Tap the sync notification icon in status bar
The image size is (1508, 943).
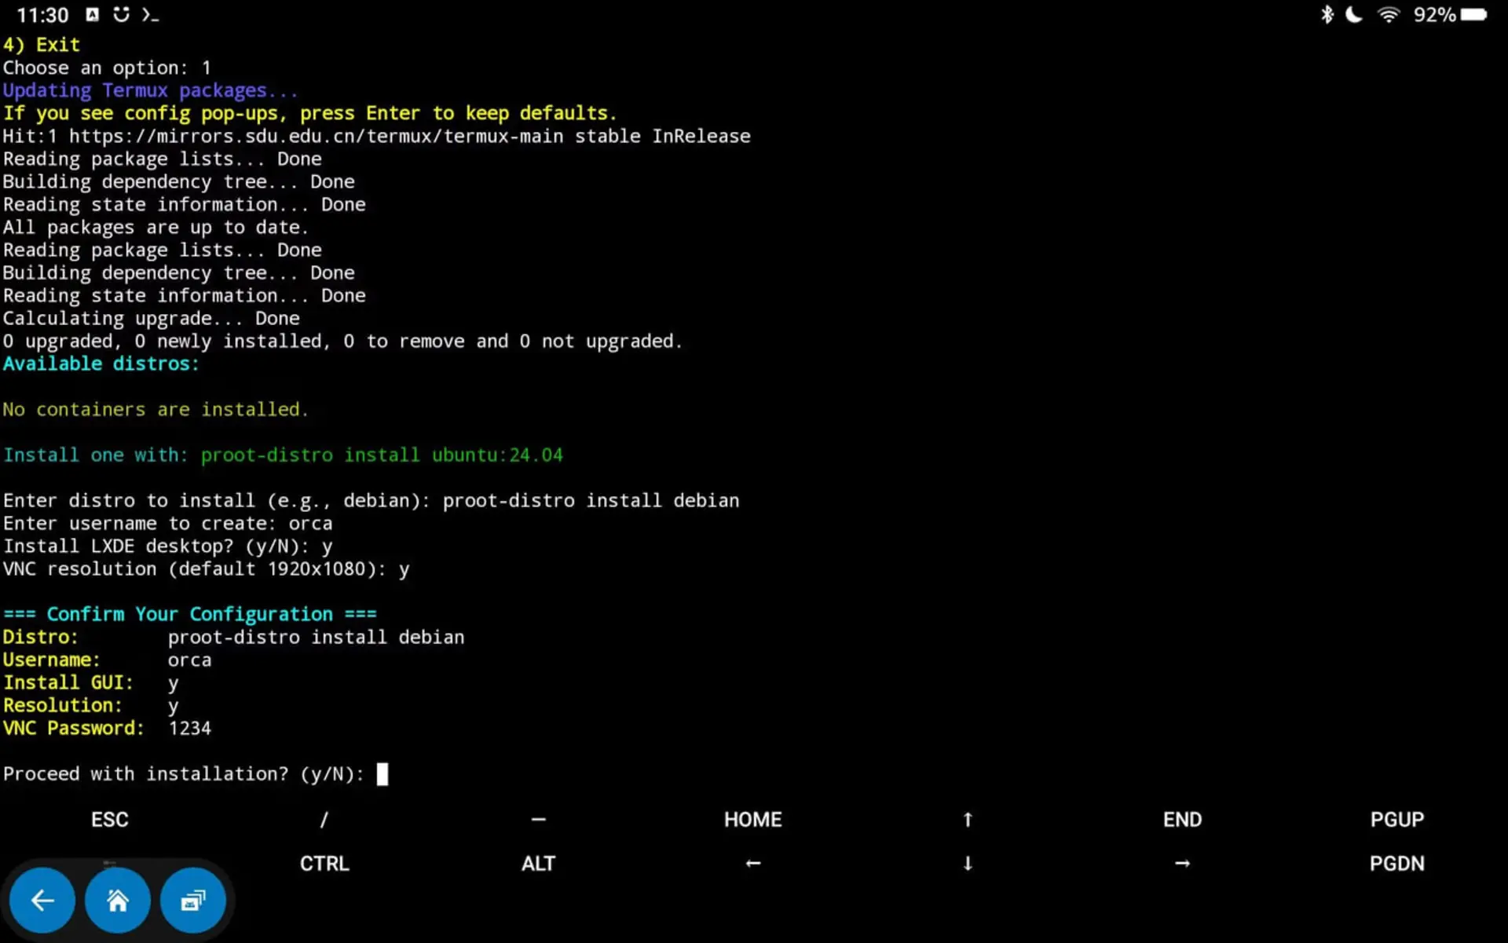pos(121,15)
